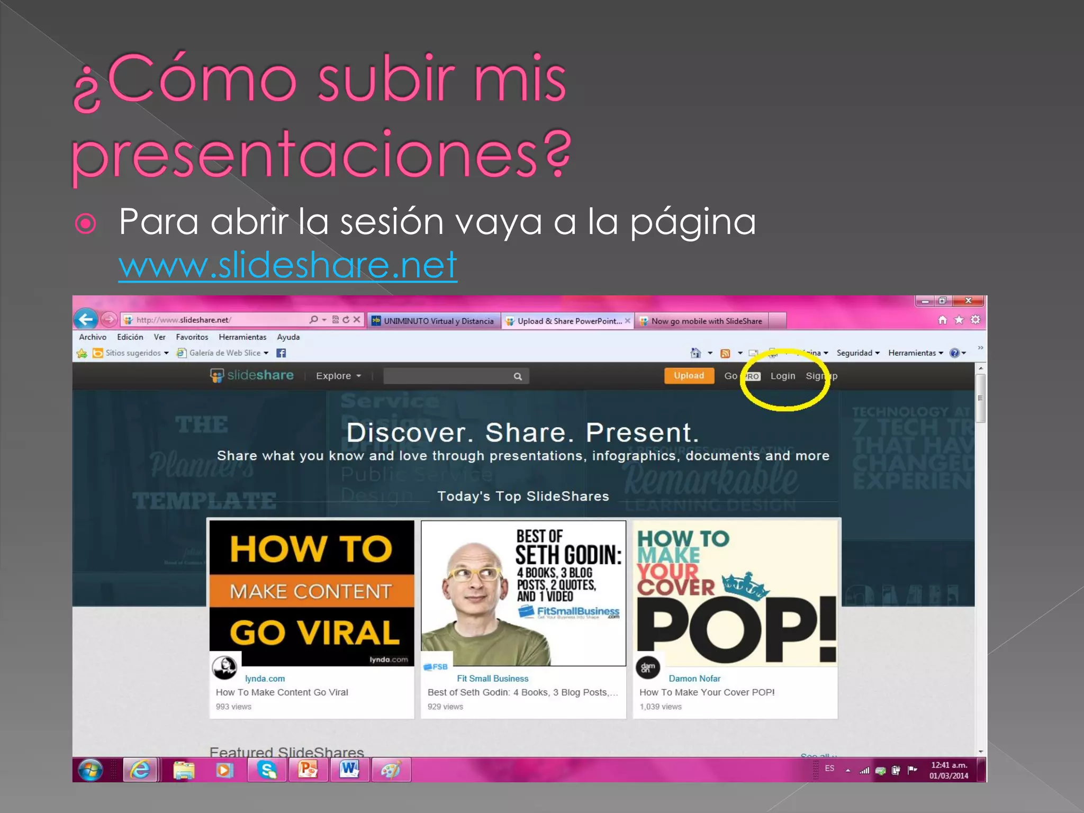The width and height of the screenshot is (1084, 813).
Task: Open the Favoritos menu
Action: pyautogui.click(x=192, y=337)
